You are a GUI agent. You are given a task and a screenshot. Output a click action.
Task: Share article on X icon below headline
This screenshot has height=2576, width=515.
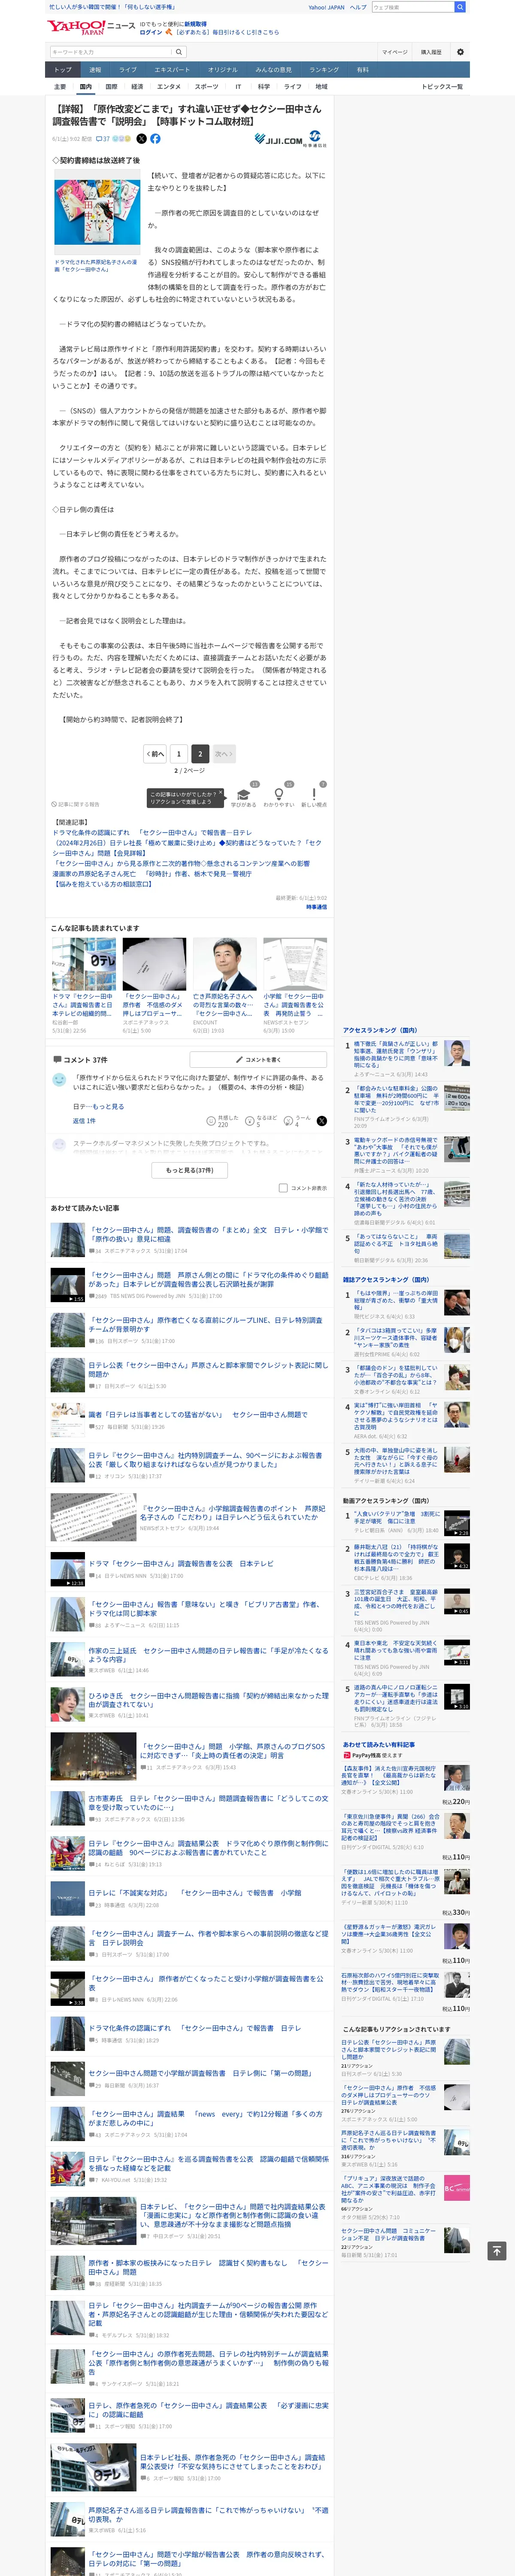tap(141, 139)
